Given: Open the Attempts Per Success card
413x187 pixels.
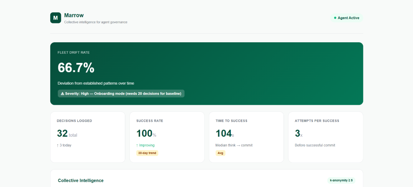Looking at the screenshot, I should coord(326,137).
